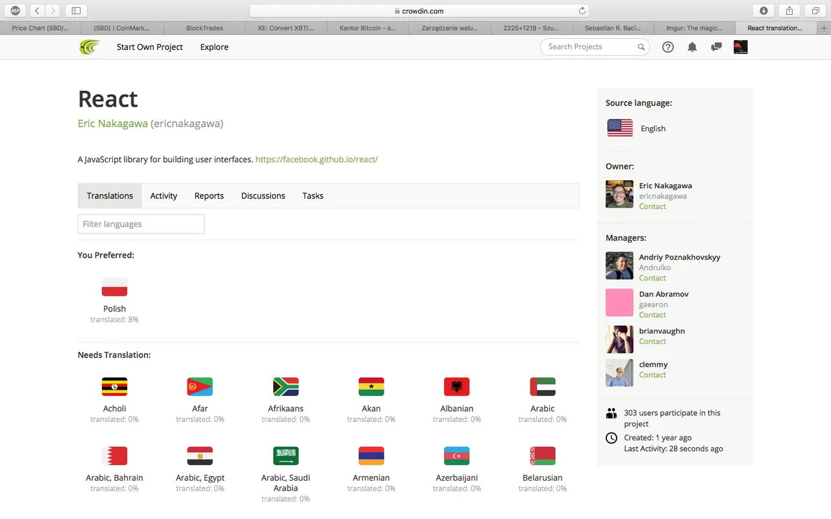Screen dimensions: 831x519
Task: Open Dan Abramov pink avatar
Action: (619, 302)
